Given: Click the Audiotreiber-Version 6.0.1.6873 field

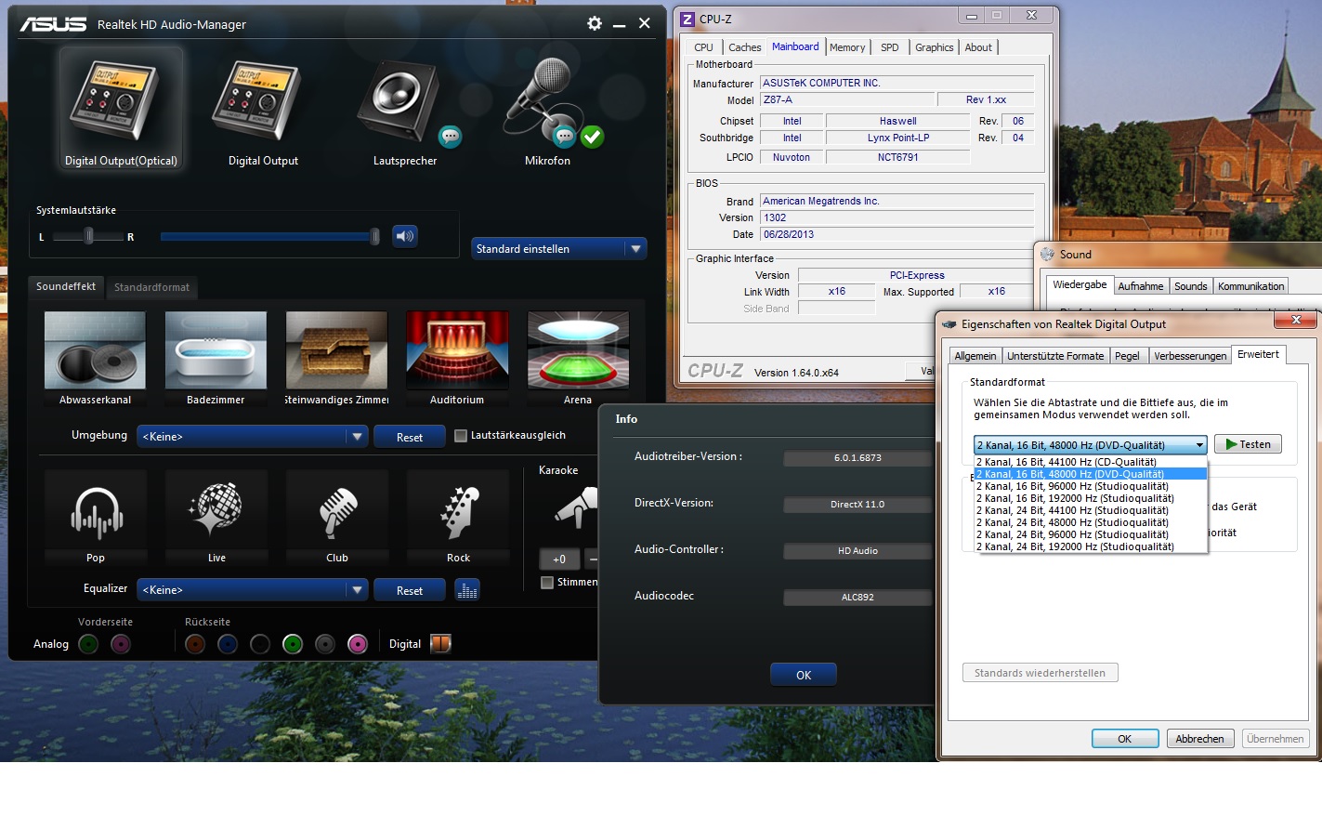Looking at the screenshot, I should point(857,458).
